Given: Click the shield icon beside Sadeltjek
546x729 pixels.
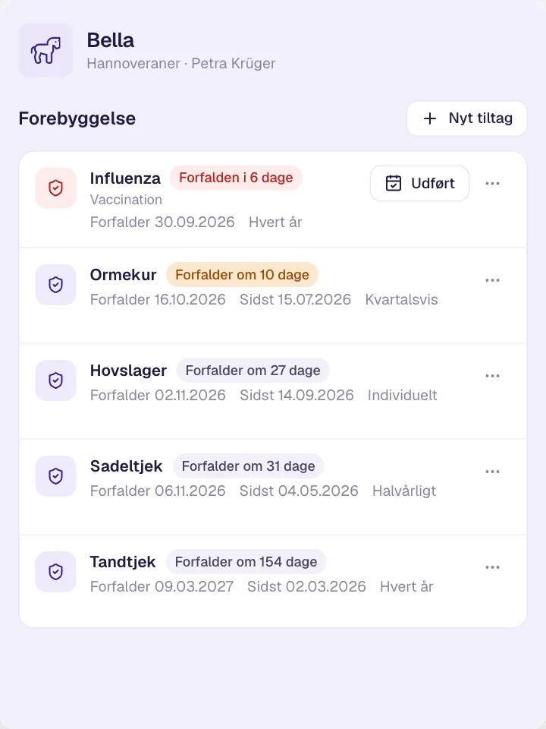Looking at the screenshot, I should tap(55, 476).
